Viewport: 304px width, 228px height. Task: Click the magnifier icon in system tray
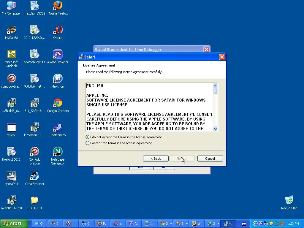[x=282, y=224]
